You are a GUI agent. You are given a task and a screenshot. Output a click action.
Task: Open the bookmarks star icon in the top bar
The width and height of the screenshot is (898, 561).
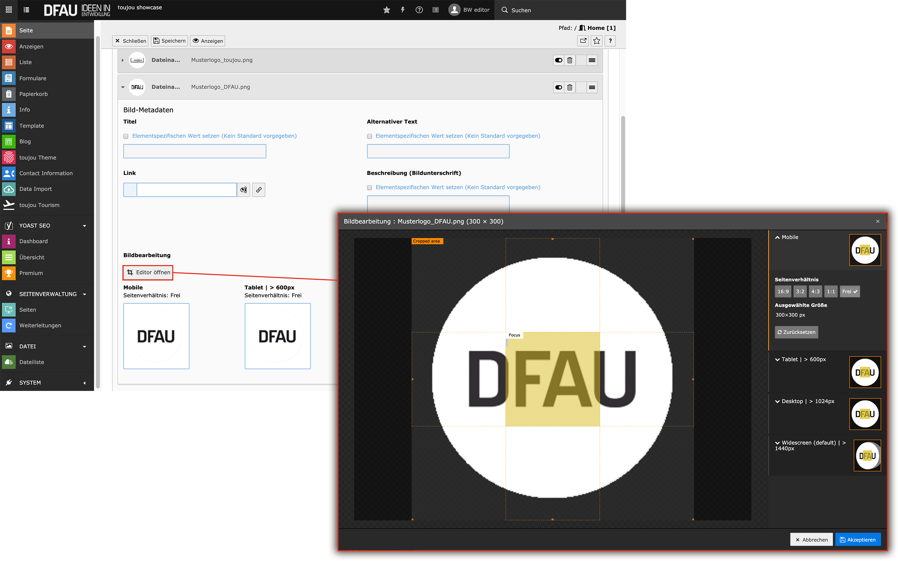(x=386, y=10)
